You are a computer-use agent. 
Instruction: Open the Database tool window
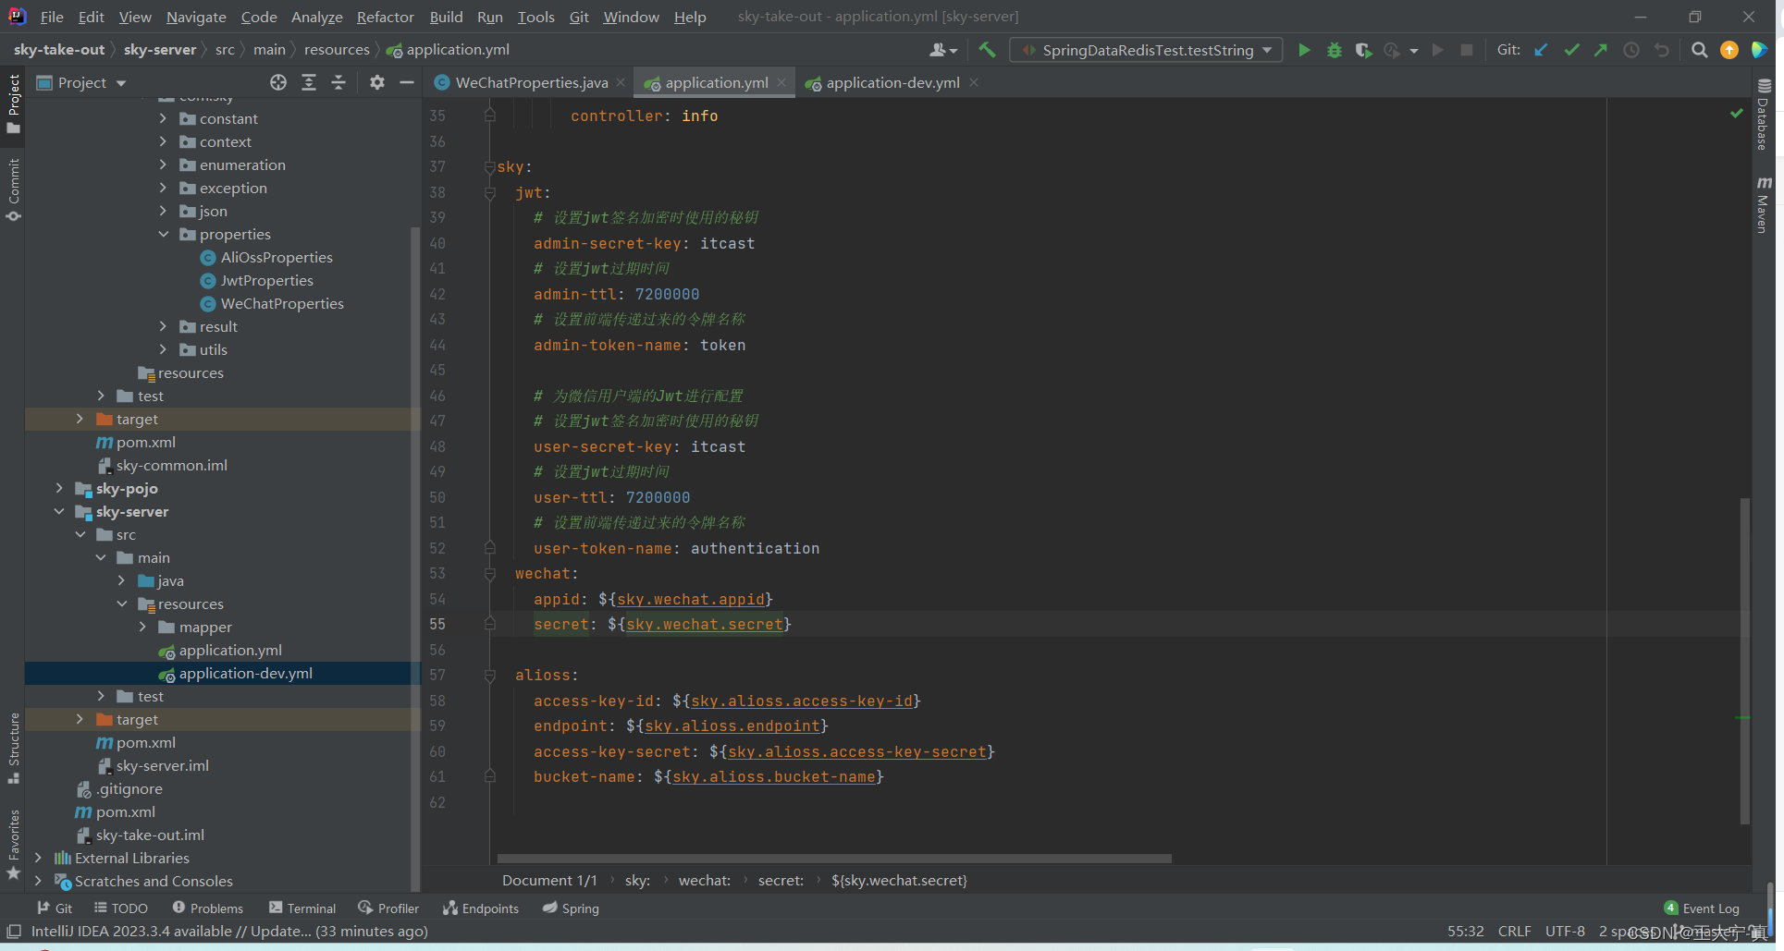point(1763,115)
